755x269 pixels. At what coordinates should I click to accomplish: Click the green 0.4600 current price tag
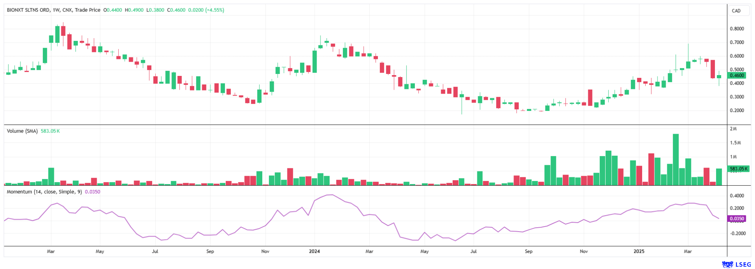737,76
